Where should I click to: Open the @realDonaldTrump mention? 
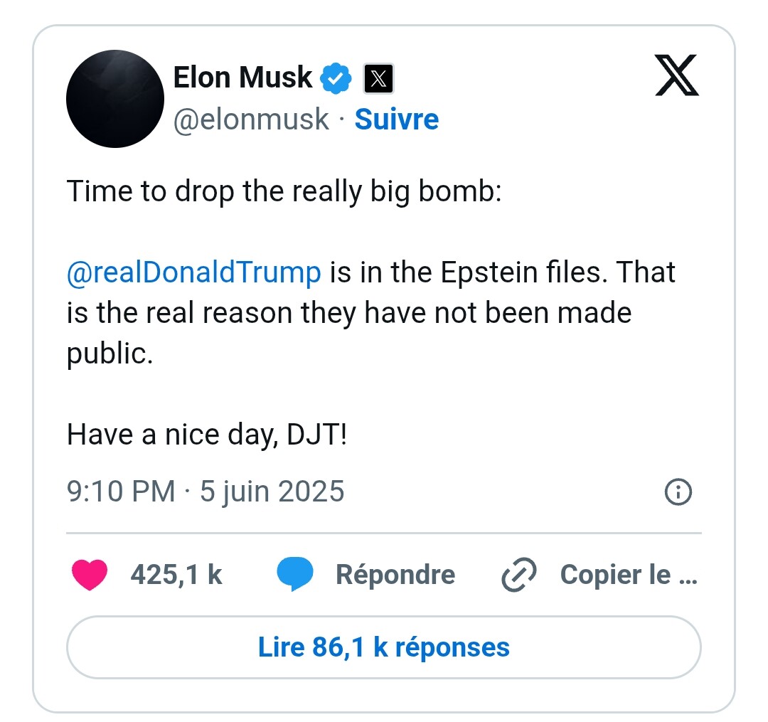pyautogui.click(x=194, y=272)
